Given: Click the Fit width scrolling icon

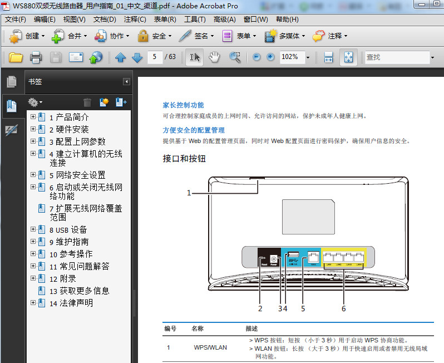Looking at the screenshot, I should click(328, 57).
